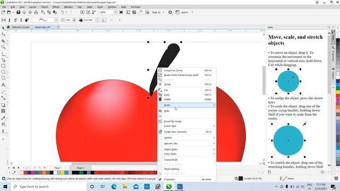The image size is (340, 191).
Task: Open File Explorer from taskbar
Action: point(125,186)
